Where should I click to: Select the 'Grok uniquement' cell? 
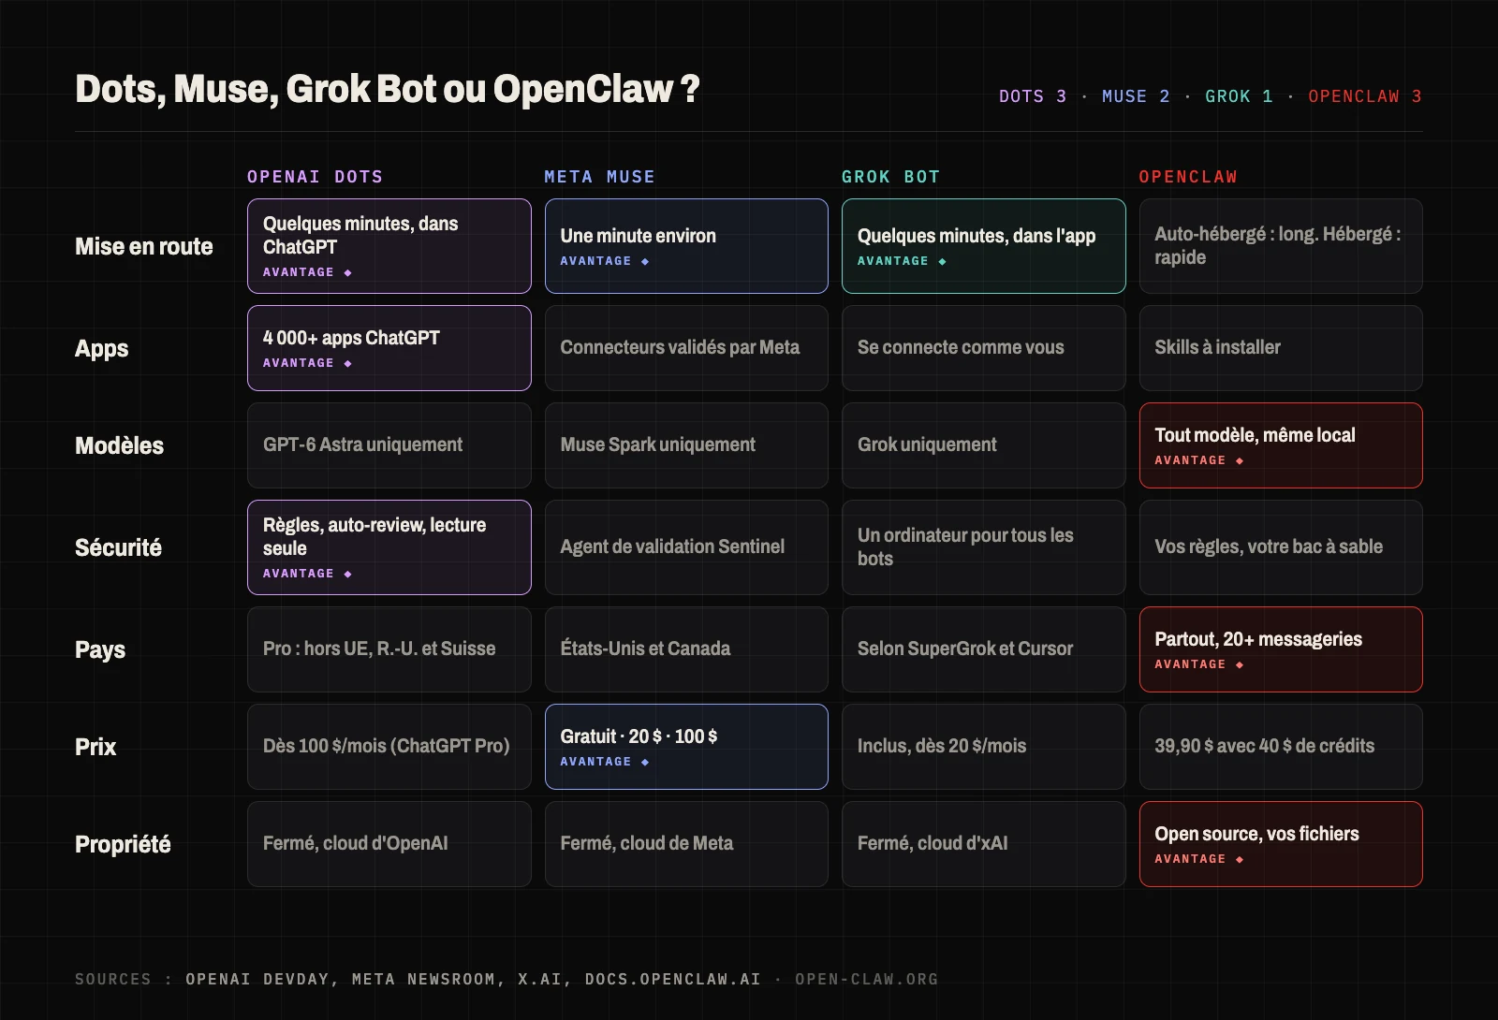984,445
